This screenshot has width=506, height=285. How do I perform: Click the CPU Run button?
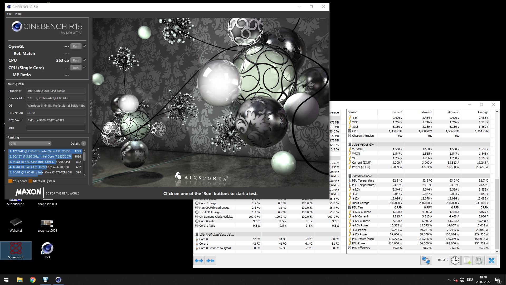(x=75, y=60)
